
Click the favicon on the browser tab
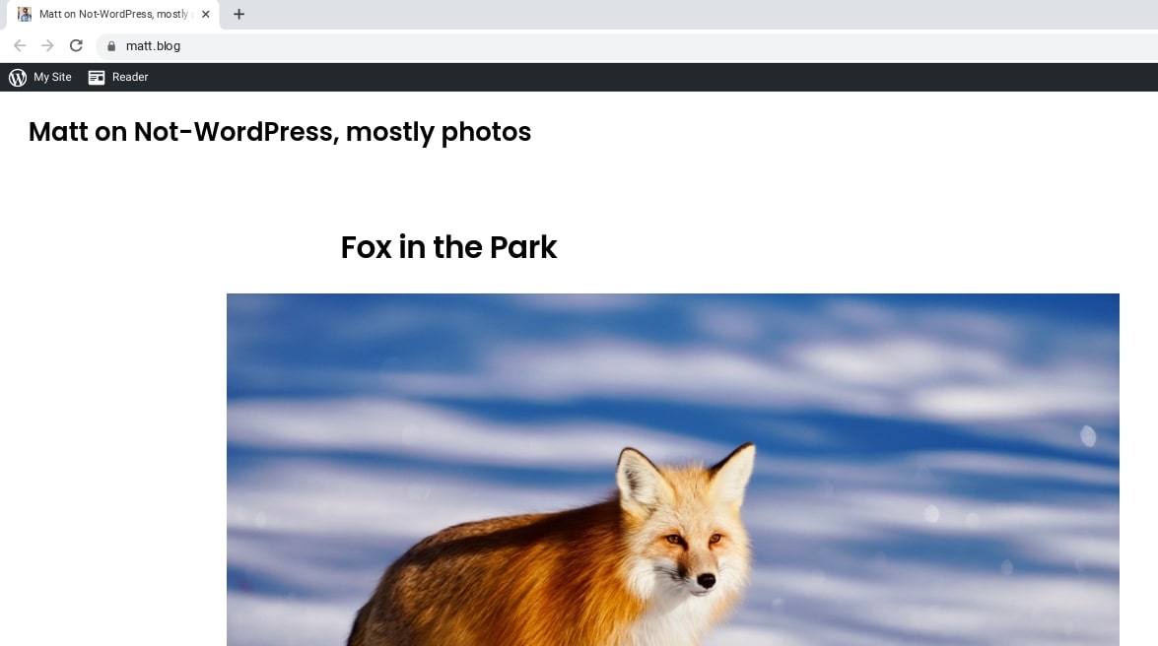click(x=25, y=14)
